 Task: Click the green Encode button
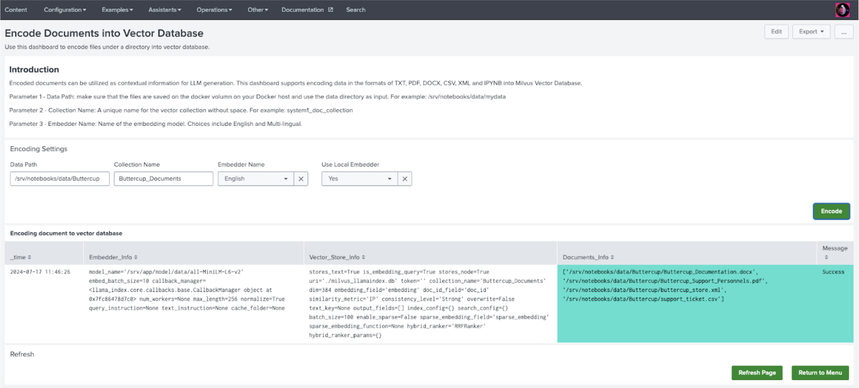[831, 211]
